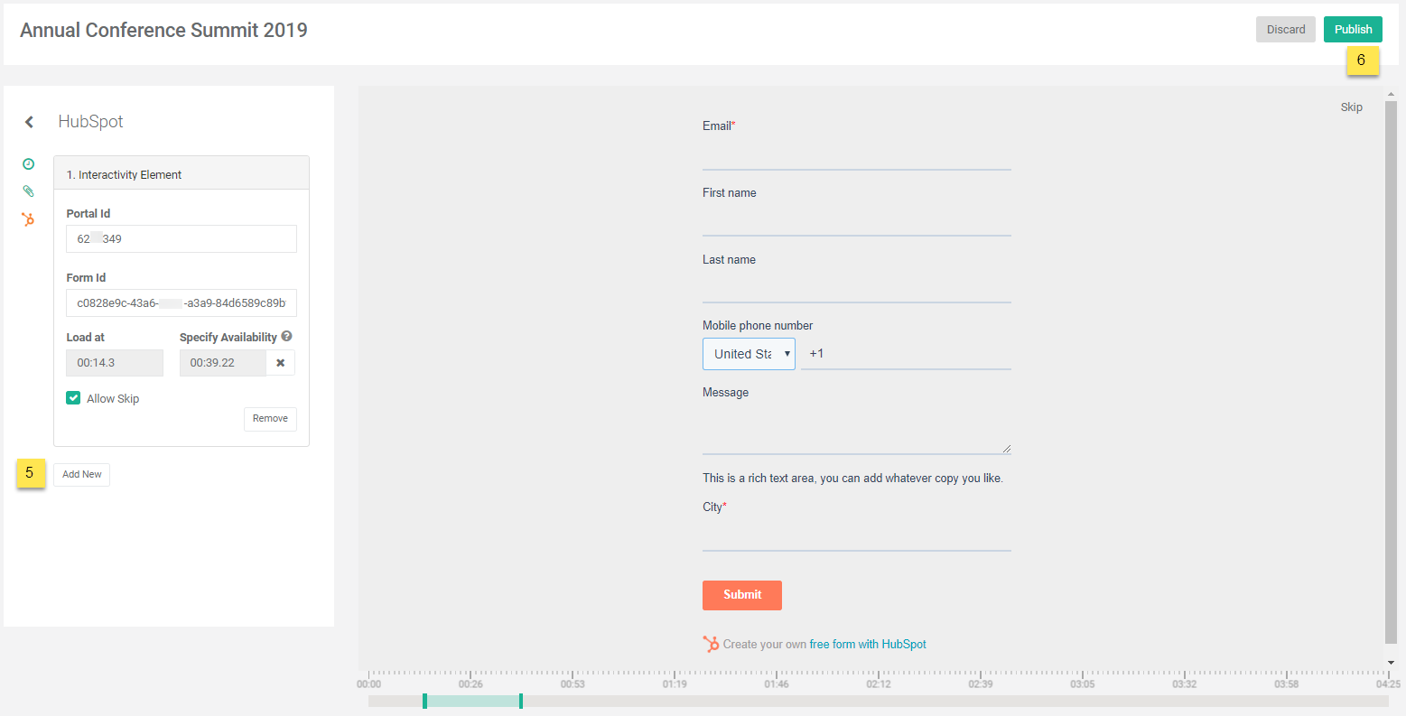Follow the free form with HubSpot link
The width and height of the screenshot is (1406, 716).
[x=868, y=645]
